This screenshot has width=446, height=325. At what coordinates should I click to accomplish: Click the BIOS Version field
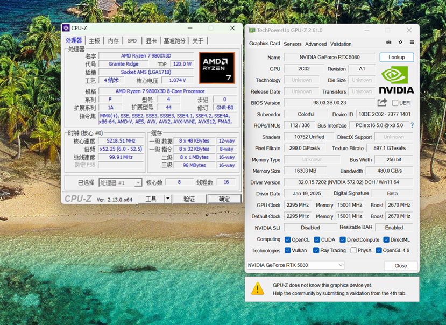click(x=329, y=103)
